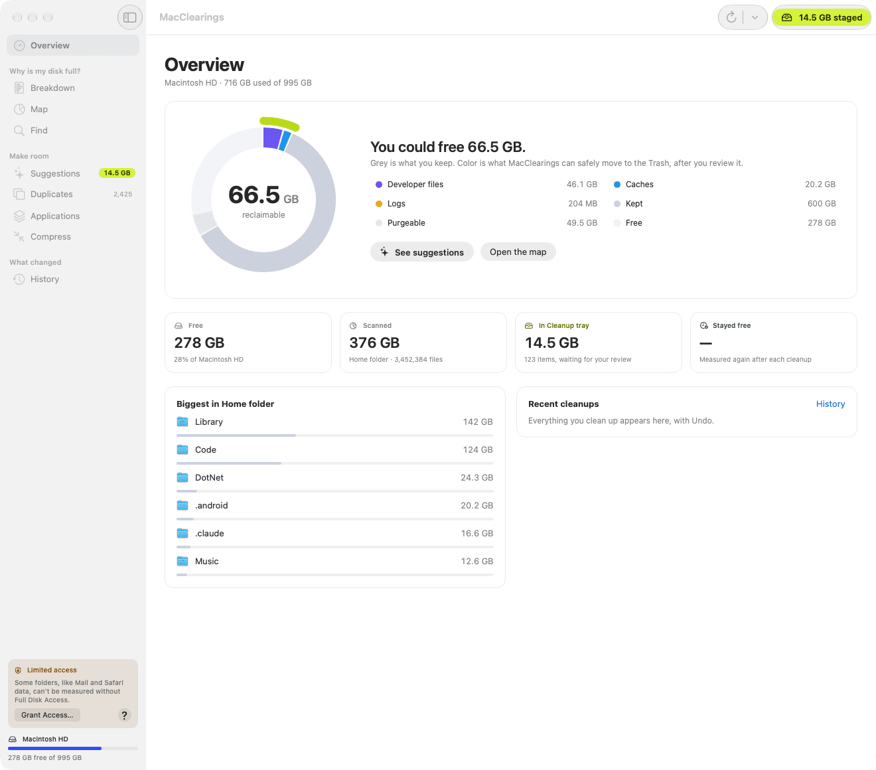This screenshot has height=770, width=876.
Task: Toggle the sidebar visibility button
Action: [130, 17]
